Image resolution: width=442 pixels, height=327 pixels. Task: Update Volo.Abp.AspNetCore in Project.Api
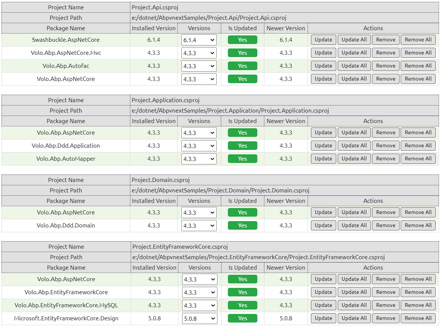click(323, 79)
